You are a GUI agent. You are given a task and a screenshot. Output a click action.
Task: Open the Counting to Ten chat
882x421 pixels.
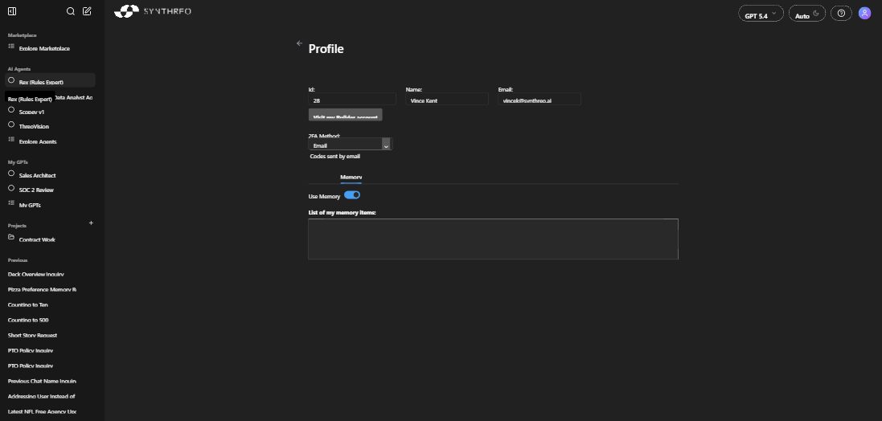[28, 305]
